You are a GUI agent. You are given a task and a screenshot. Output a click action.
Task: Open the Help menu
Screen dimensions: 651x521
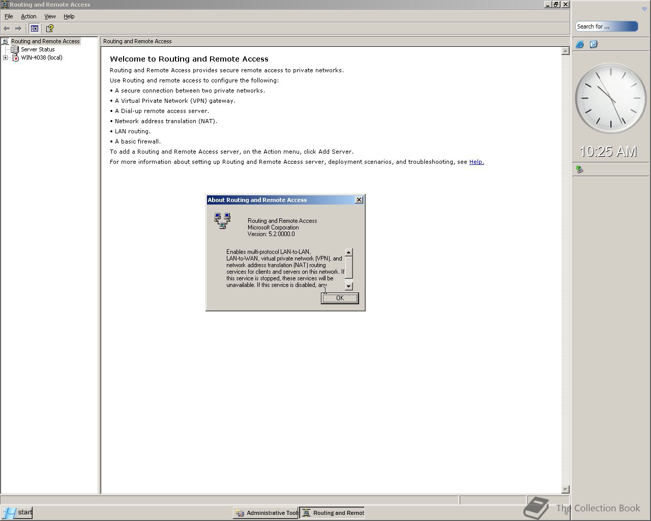point(69,16)
